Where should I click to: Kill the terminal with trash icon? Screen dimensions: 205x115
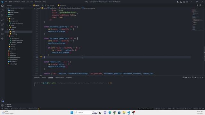tap(195, 77)
